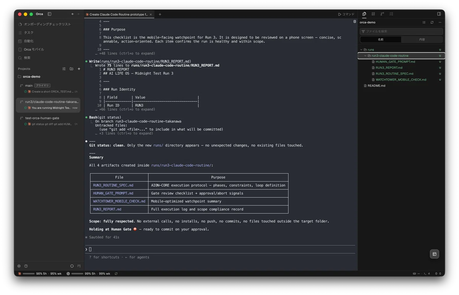Go forward with the right arrow
The height and width of the screenshot is (295, 459).
pos(78,14)
